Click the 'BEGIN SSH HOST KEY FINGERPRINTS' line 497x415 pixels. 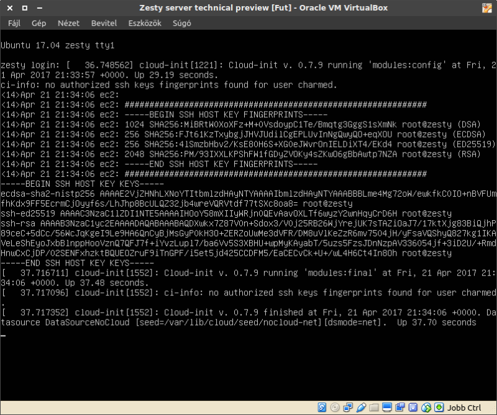(x=226, y=115)
